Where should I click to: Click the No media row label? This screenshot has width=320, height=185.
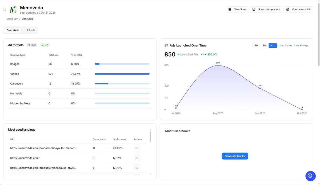click(x=16, y=94)
